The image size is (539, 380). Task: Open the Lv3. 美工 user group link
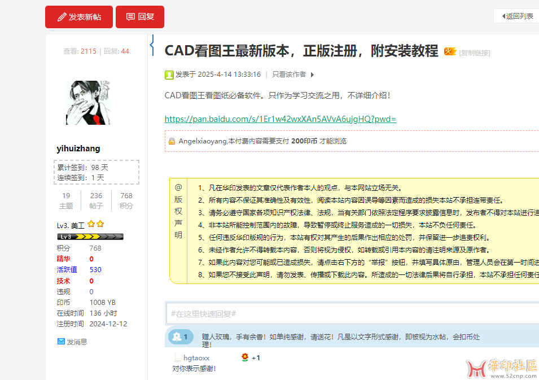point(71,226)
